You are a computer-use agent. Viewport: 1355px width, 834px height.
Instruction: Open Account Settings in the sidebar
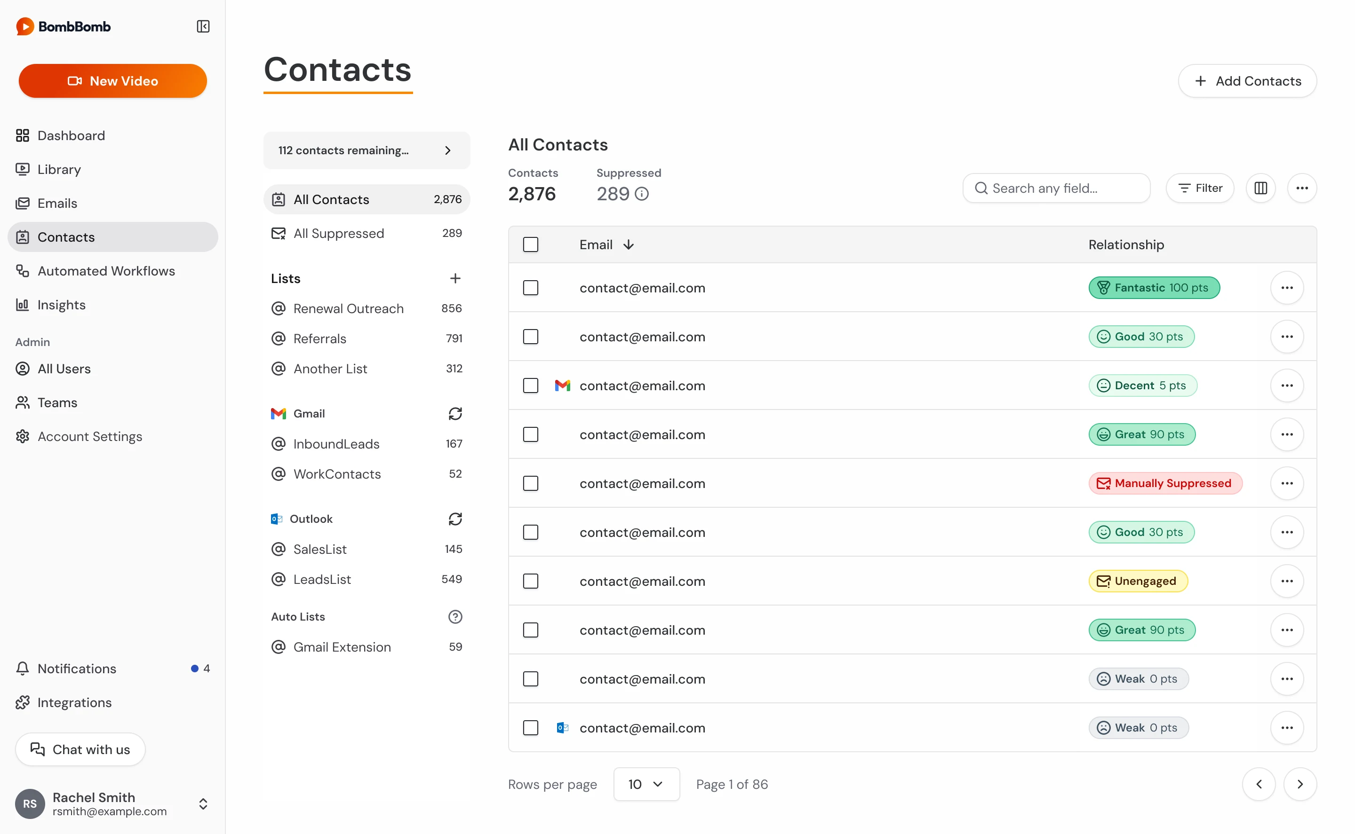[x=112, y=436]
